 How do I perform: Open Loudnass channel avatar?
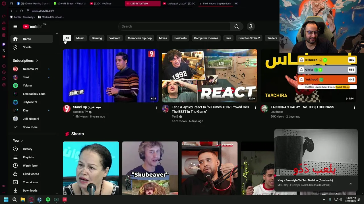point(264,109)
